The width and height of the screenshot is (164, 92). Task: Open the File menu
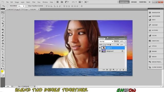(x=7, y=2)
